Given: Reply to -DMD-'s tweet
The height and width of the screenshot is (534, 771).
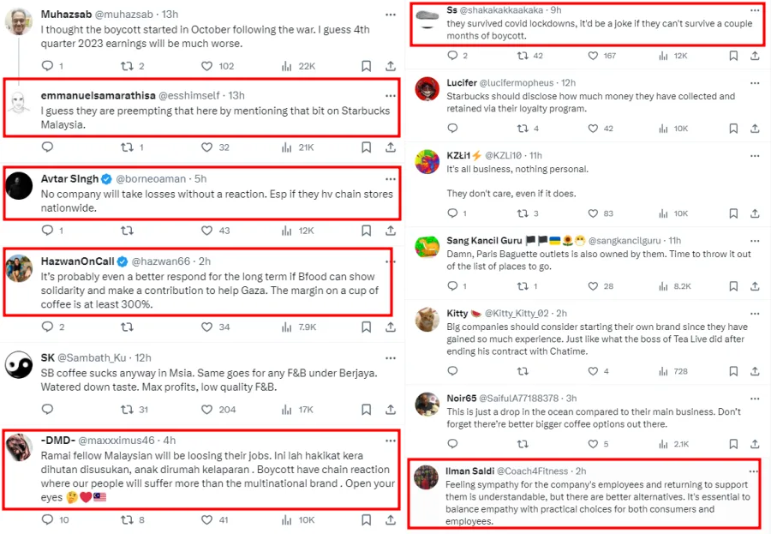Looking at the screenshot, I should 47,519.
